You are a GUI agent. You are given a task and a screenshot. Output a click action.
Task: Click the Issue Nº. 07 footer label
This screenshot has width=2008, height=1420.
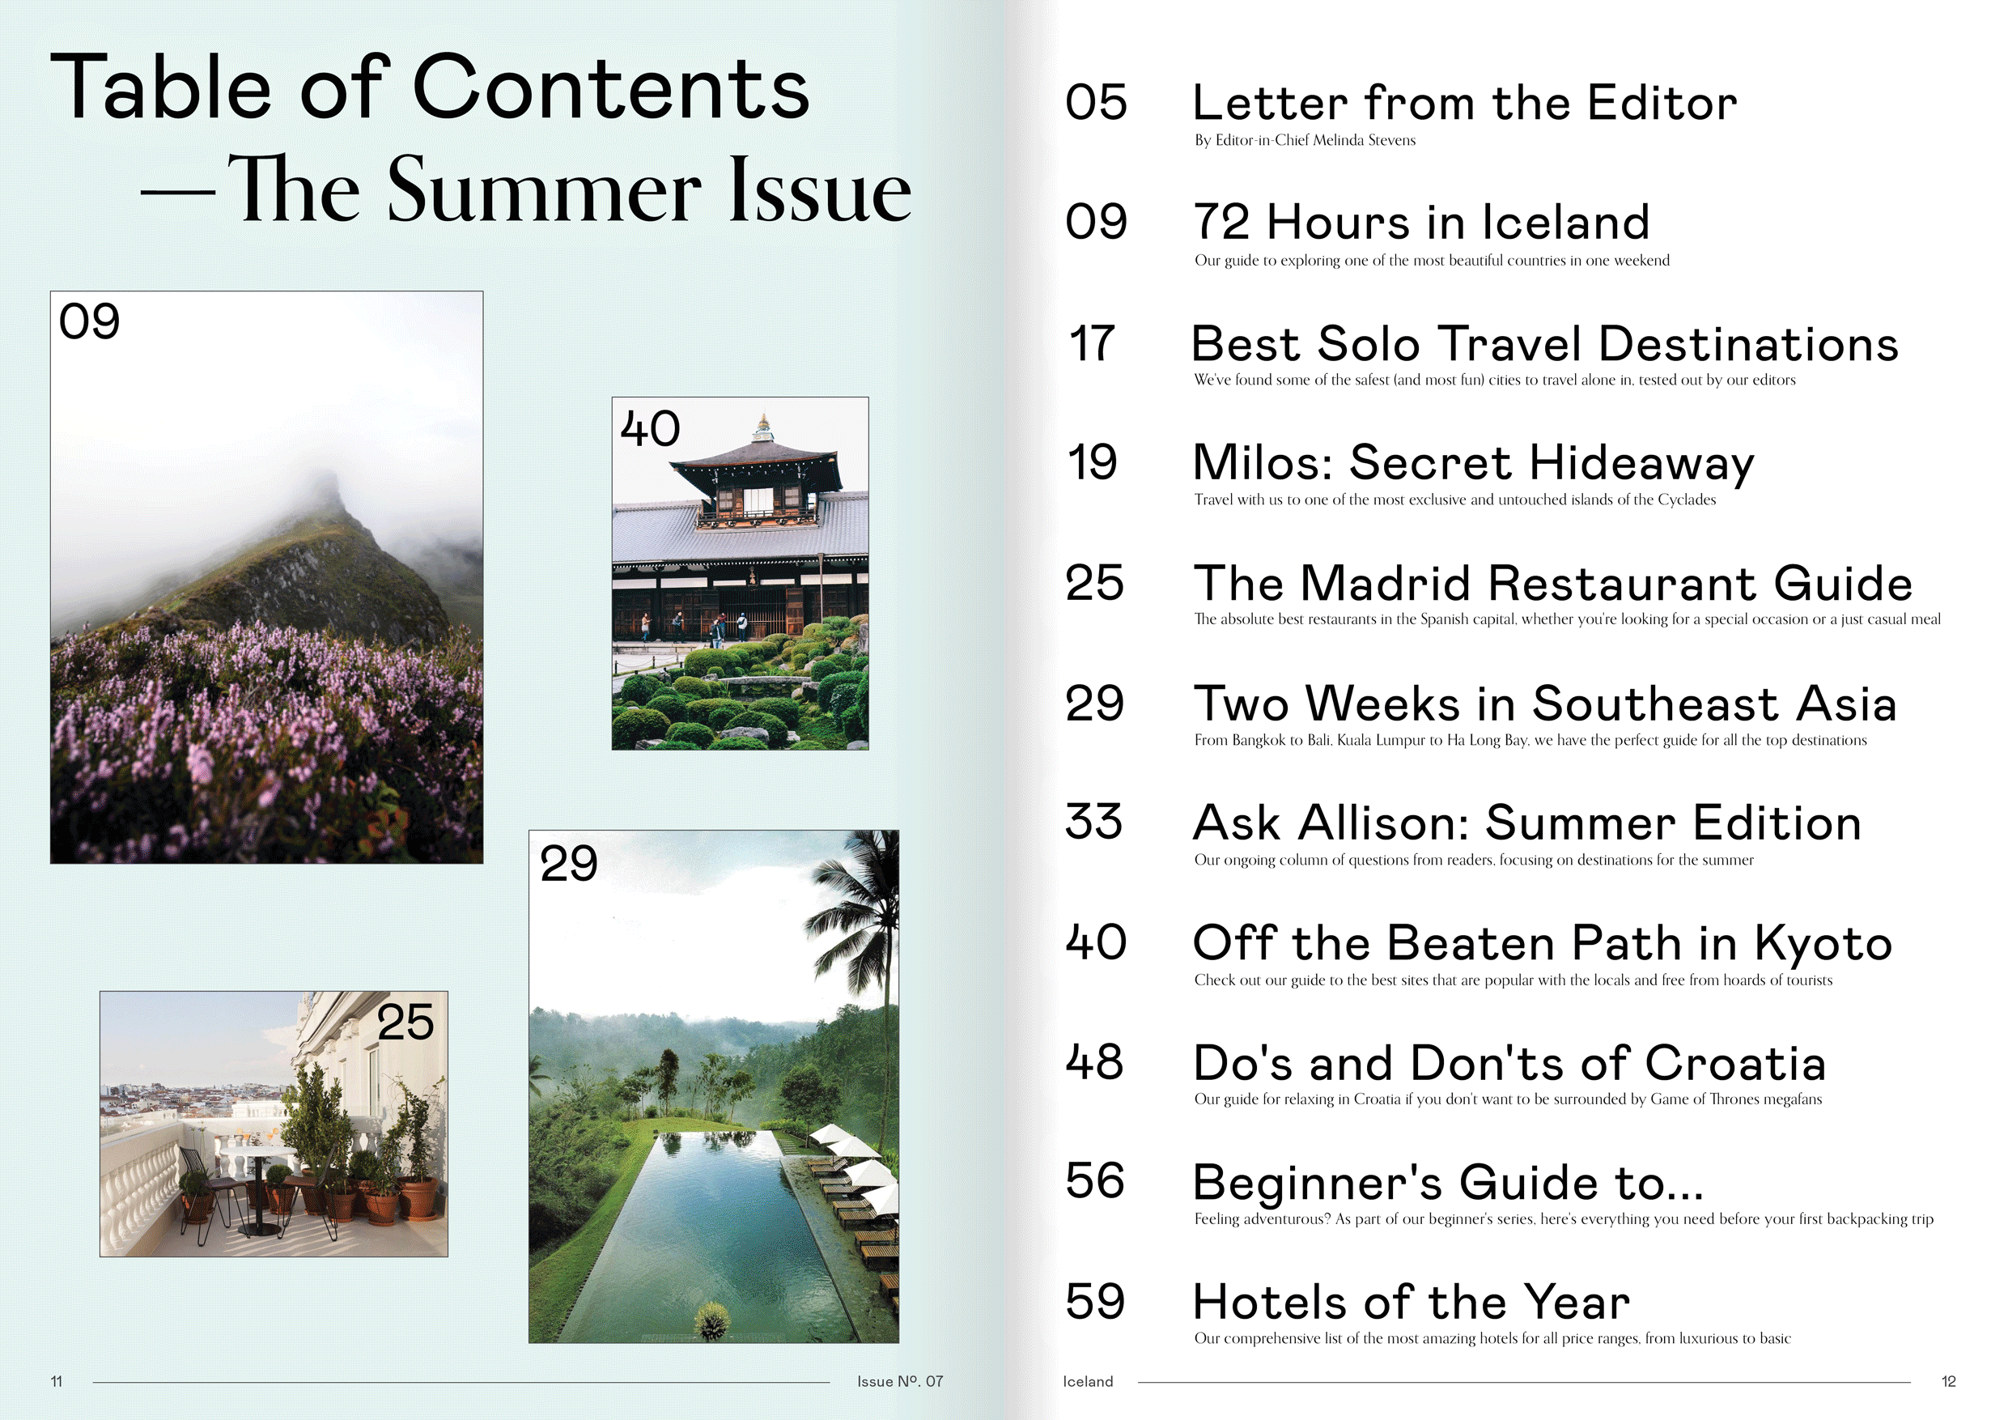click(900, 1381)
